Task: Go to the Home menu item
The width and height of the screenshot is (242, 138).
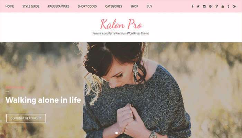Action: (10, 6)
